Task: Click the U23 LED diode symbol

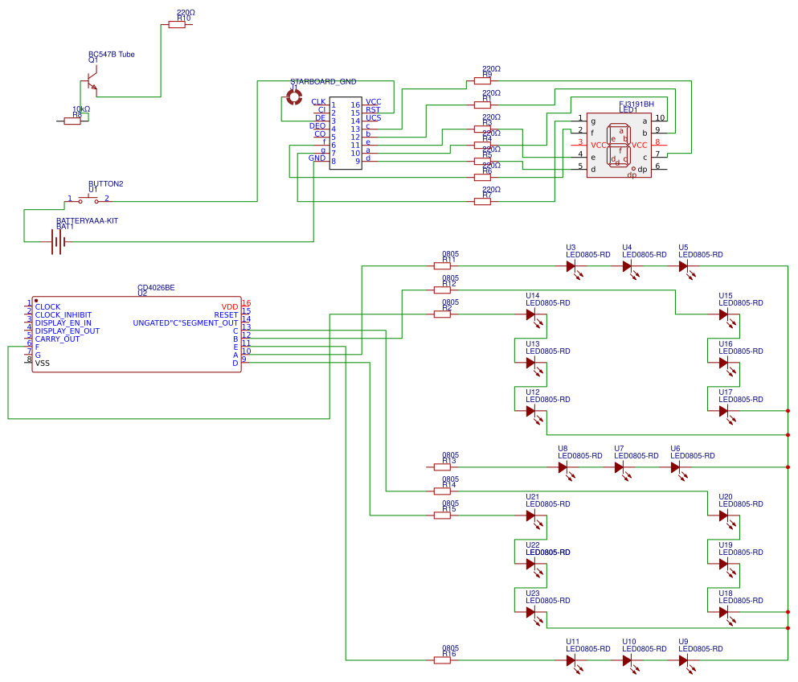Action: [532, 614]
